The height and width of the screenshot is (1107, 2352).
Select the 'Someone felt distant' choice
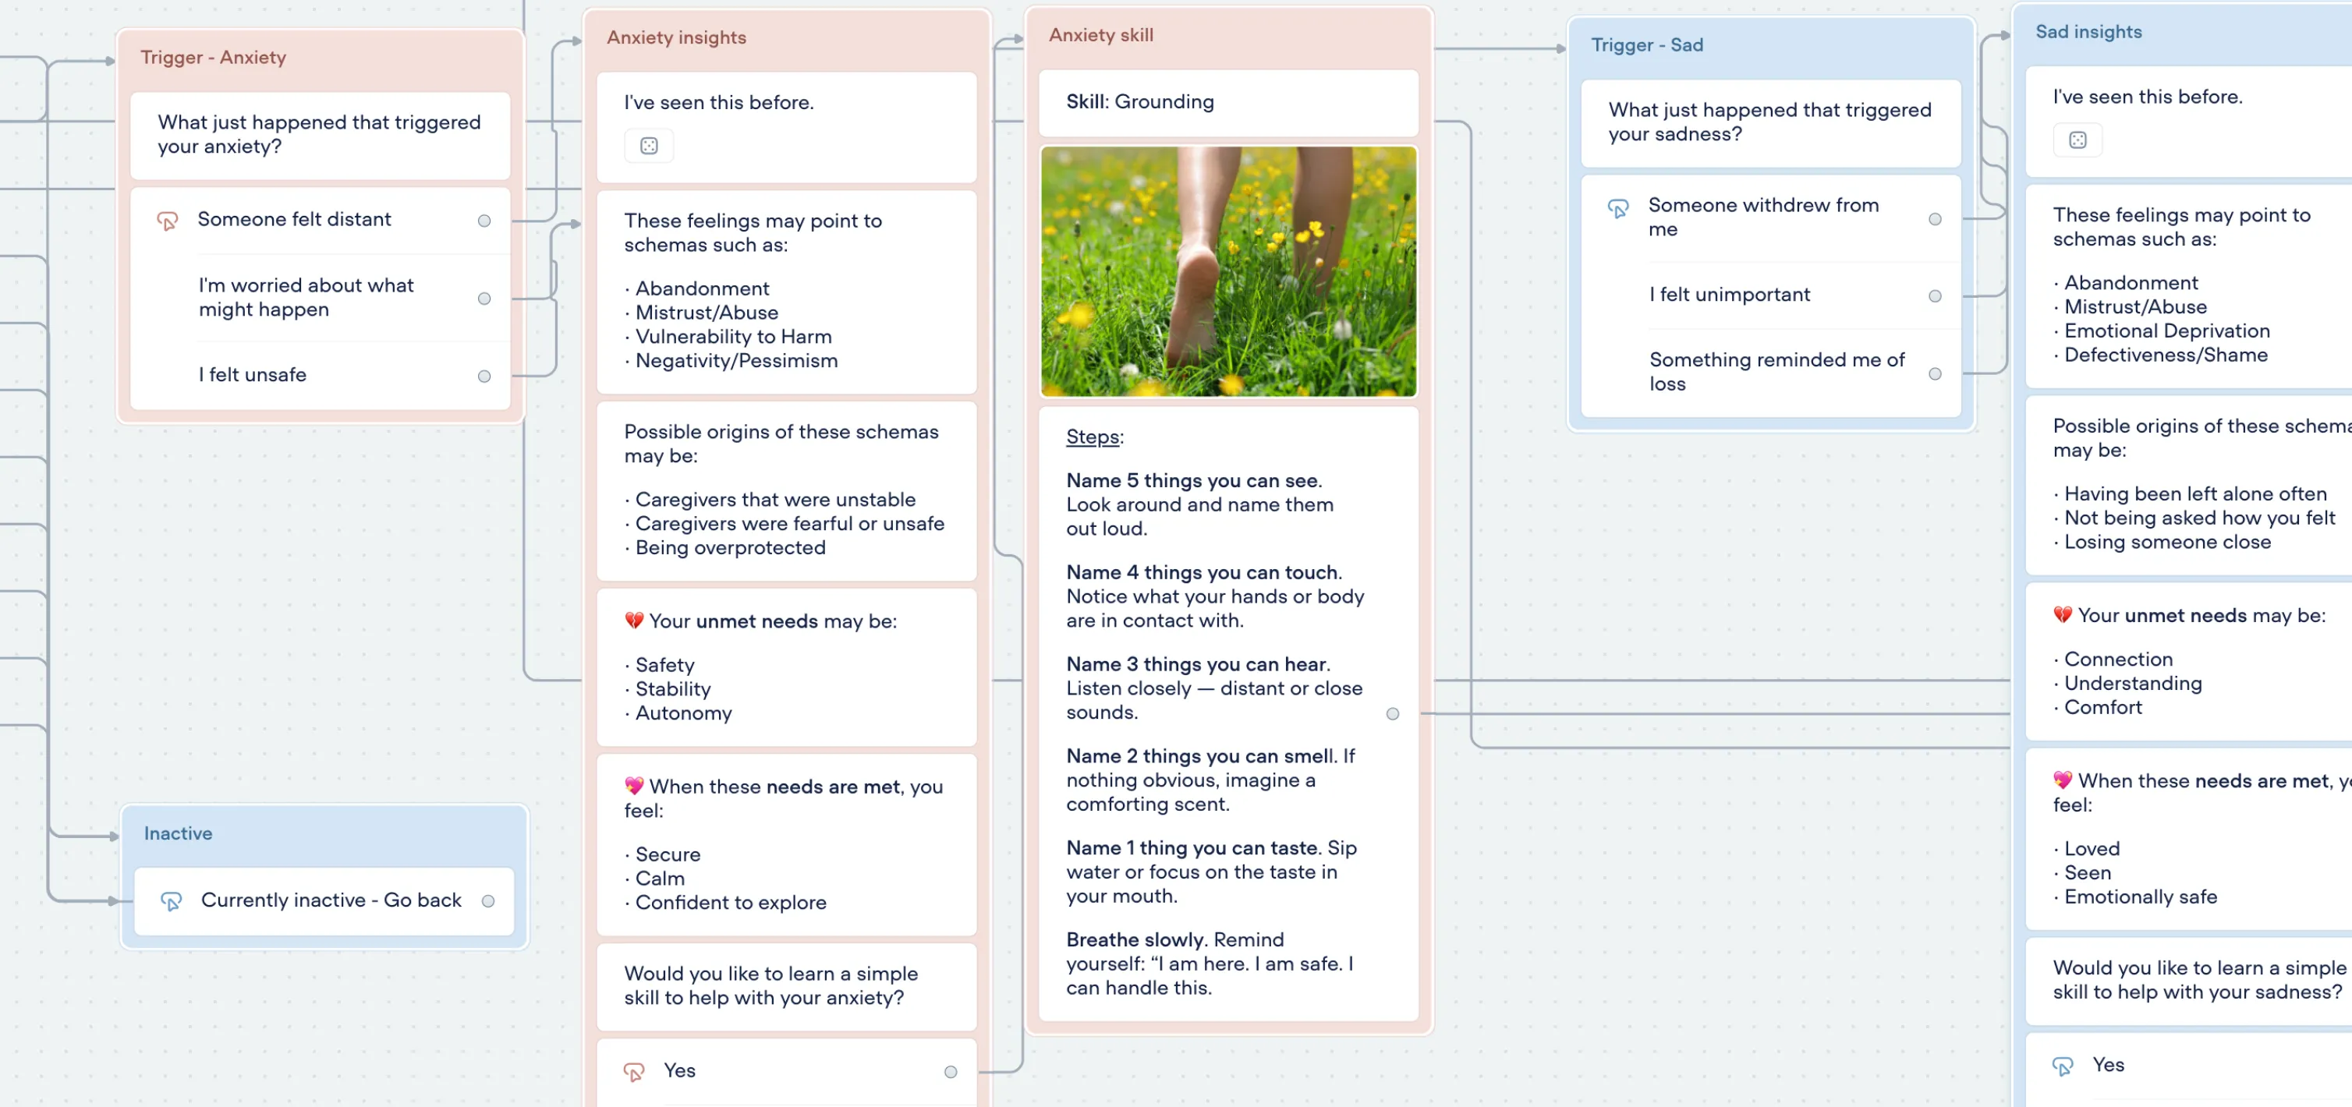click(x=320, y=220)
